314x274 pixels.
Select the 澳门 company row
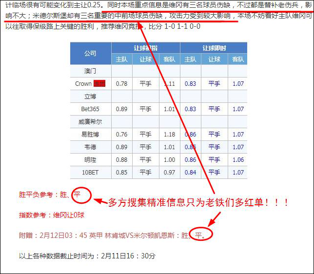pos(158,71)
